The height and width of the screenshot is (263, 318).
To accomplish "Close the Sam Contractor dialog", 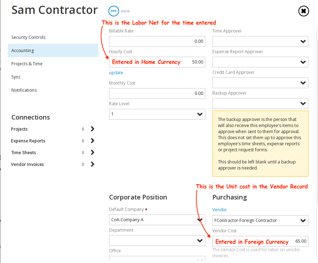I will coord(304,11).
